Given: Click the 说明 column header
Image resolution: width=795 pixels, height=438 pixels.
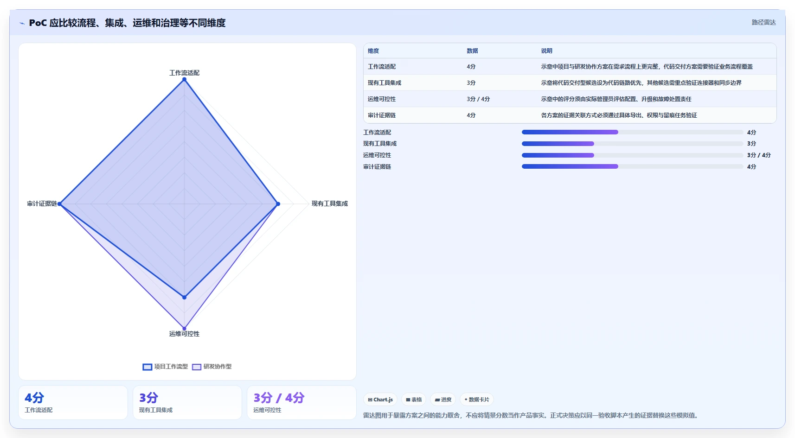Looking at the screenshot, I should [x=546, y=51].
